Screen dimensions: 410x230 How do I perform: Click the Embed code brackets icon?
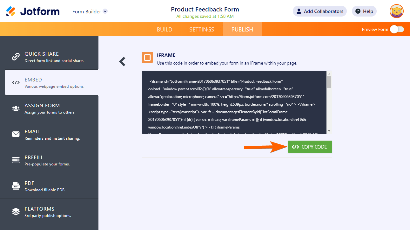16,82
